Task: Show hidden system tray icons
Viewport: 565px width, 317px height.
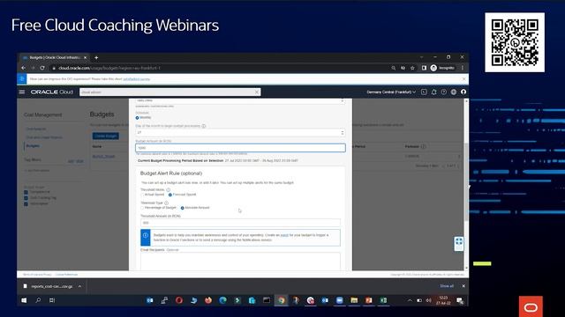Action: 410,300
